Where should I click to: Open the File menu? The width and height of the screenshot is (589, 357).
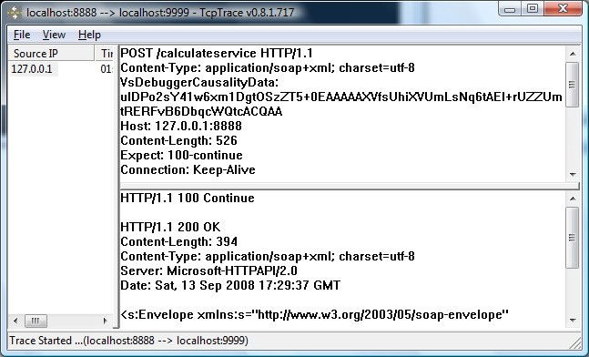coord(22,35)
